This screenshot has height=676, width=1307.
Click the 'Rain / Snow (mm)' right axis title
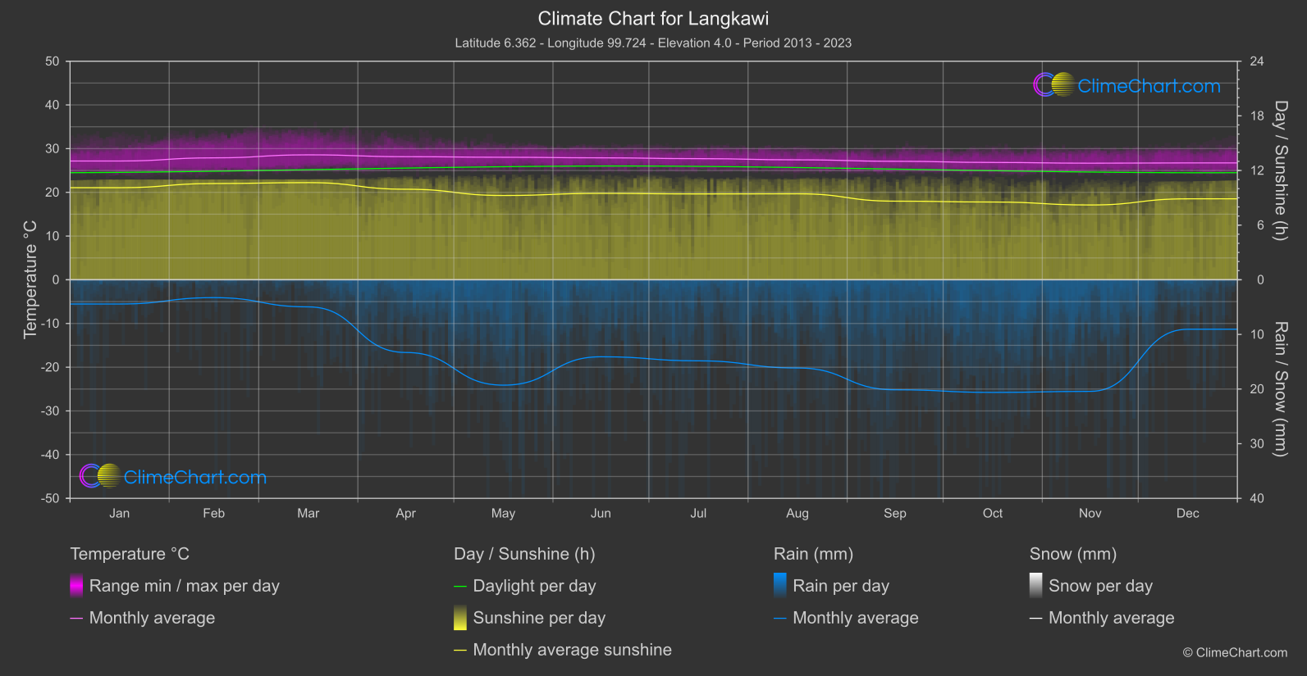point(1280,388)
